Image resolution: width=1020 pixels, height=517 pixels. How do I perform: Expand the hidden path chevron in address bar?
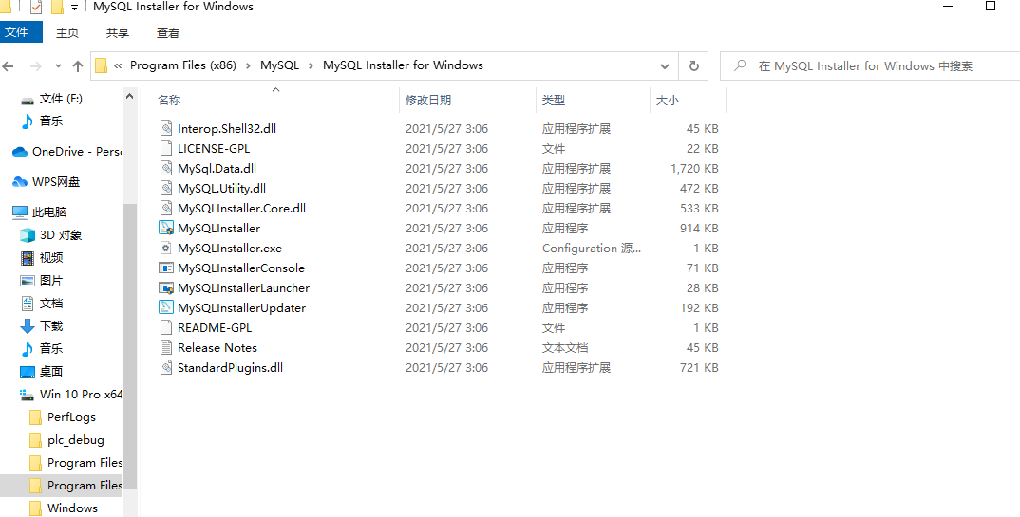click(x=118, y=65)
